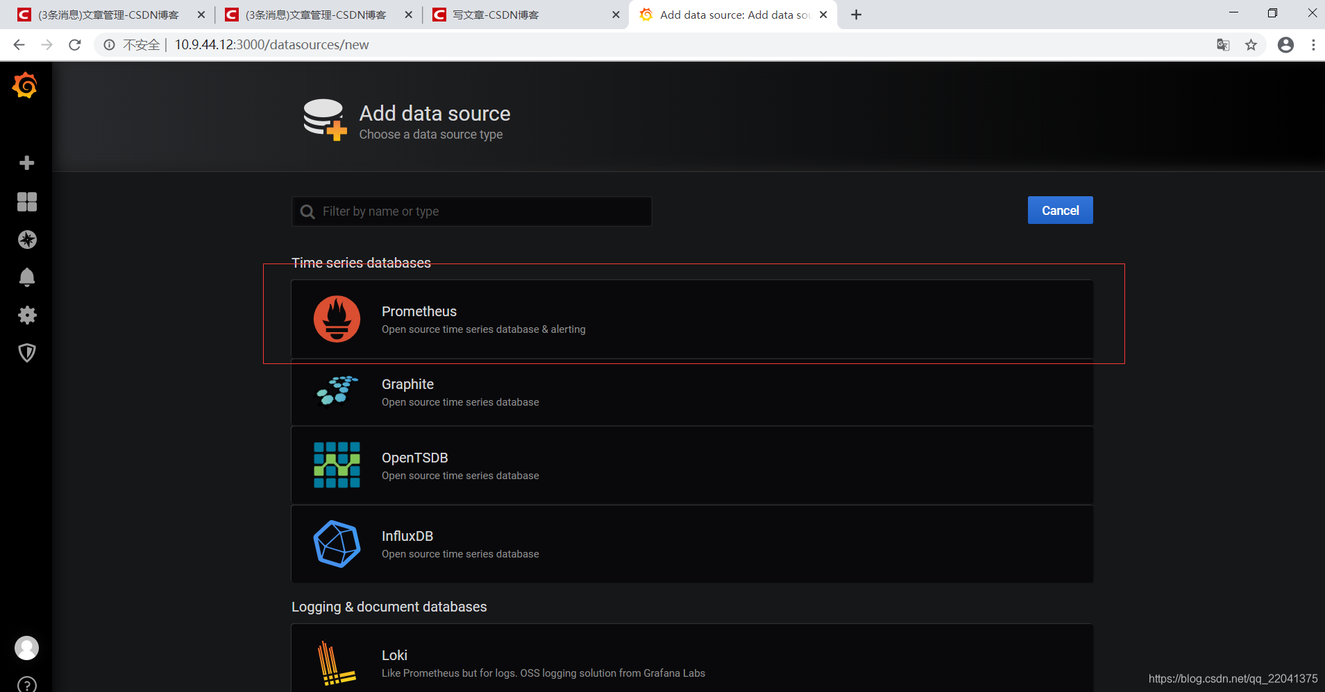Open the Dashboards grid icon in sidebar
The image size is (1325, 692).
(27, 202)
